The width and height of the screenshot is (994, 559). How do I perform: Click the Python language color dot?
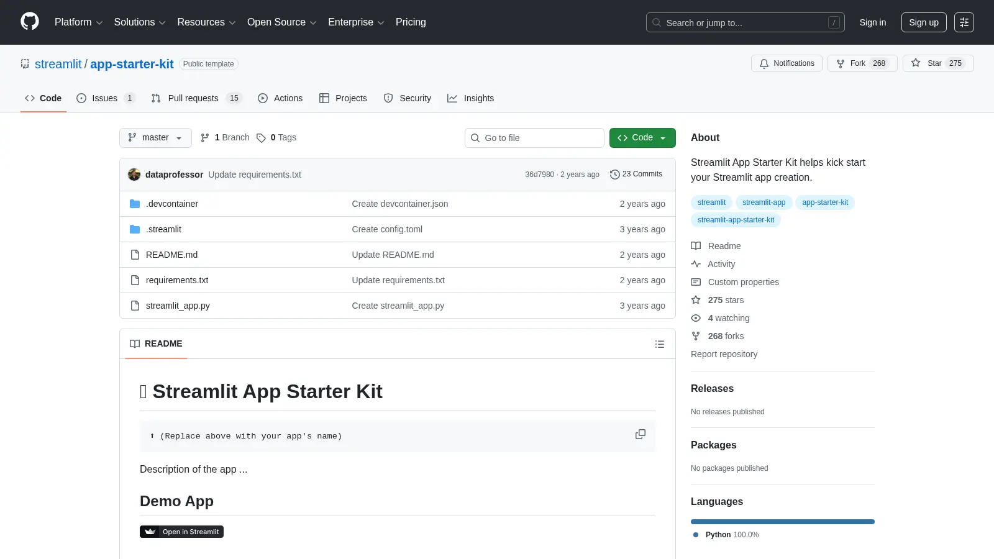click(x=696, y=535)
